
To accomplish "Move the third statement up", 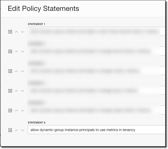I will (16, 71).
